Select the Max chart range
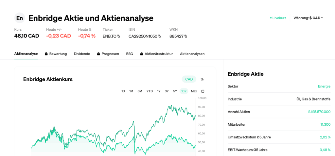The width and height of the screenshot is (335, 156). point(194,91)
